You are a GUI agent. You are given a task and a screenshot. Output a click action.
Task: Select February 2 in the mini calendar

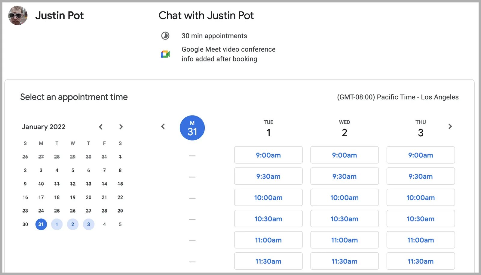coord(73,224)
